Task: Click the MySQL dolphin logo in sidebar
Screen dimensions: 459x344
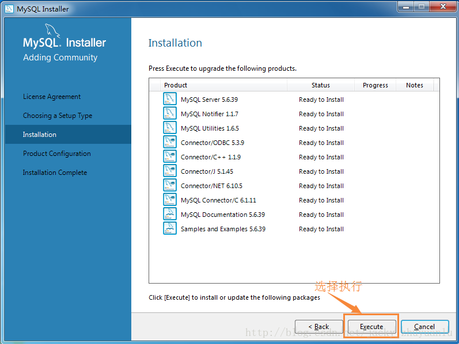Action: pos(52,30)
